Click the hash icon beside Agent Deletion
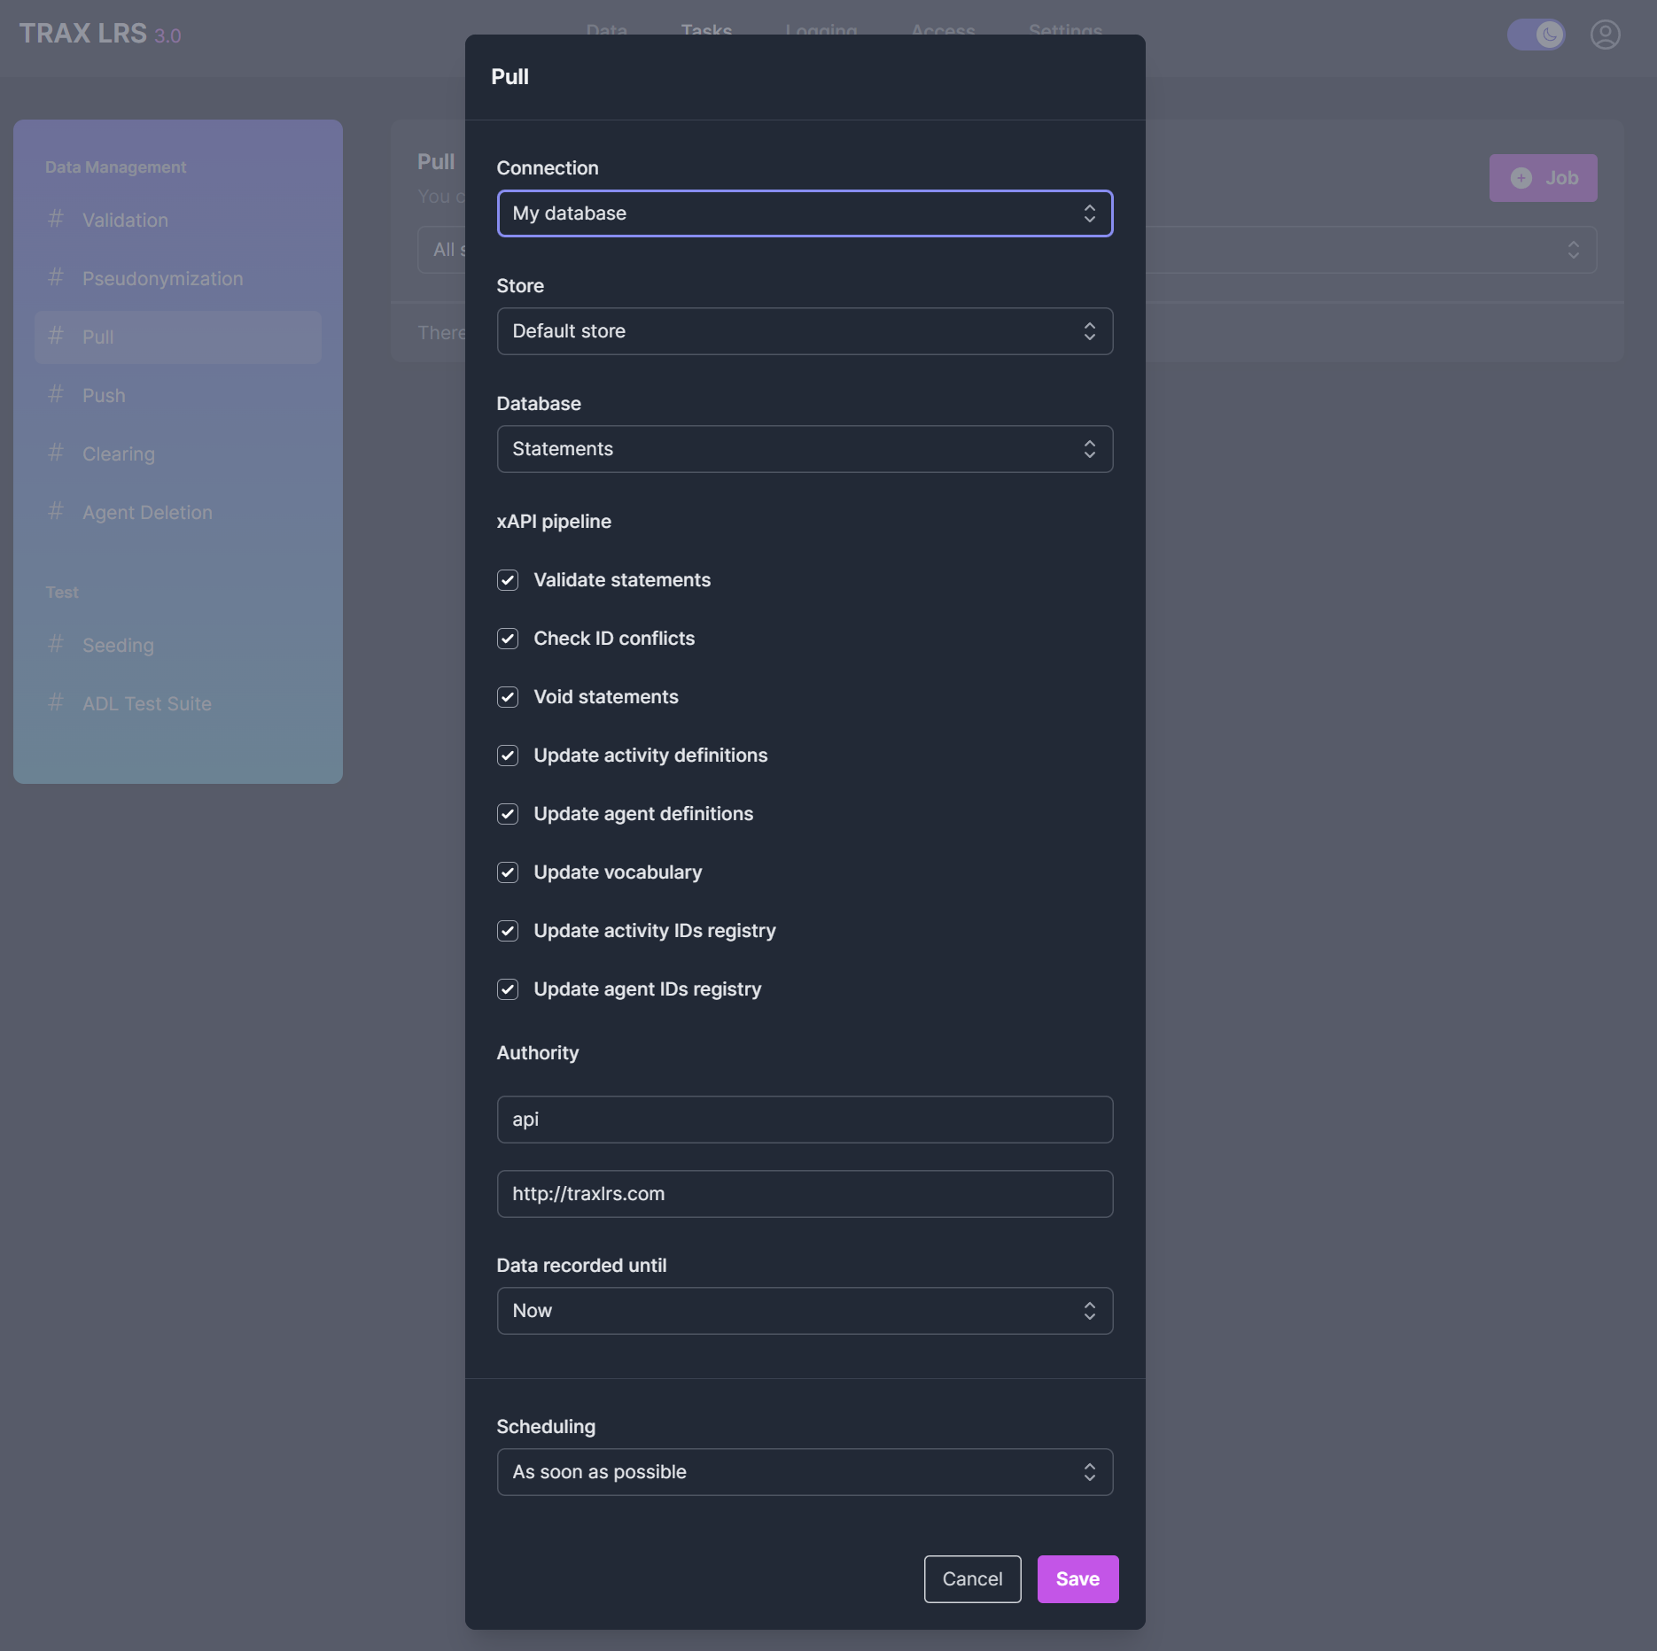This screenshot has height=1651, width=1657. coord(56,511)
